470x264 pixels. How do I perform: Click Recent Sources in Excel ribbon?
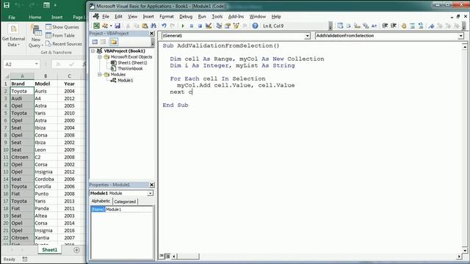coord(64,44)
